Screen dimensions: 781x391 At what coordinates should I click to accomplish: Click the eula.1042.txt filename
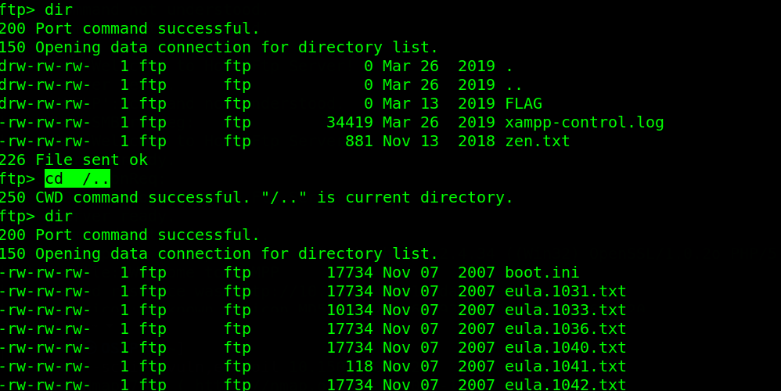click(x=565, y=384)
